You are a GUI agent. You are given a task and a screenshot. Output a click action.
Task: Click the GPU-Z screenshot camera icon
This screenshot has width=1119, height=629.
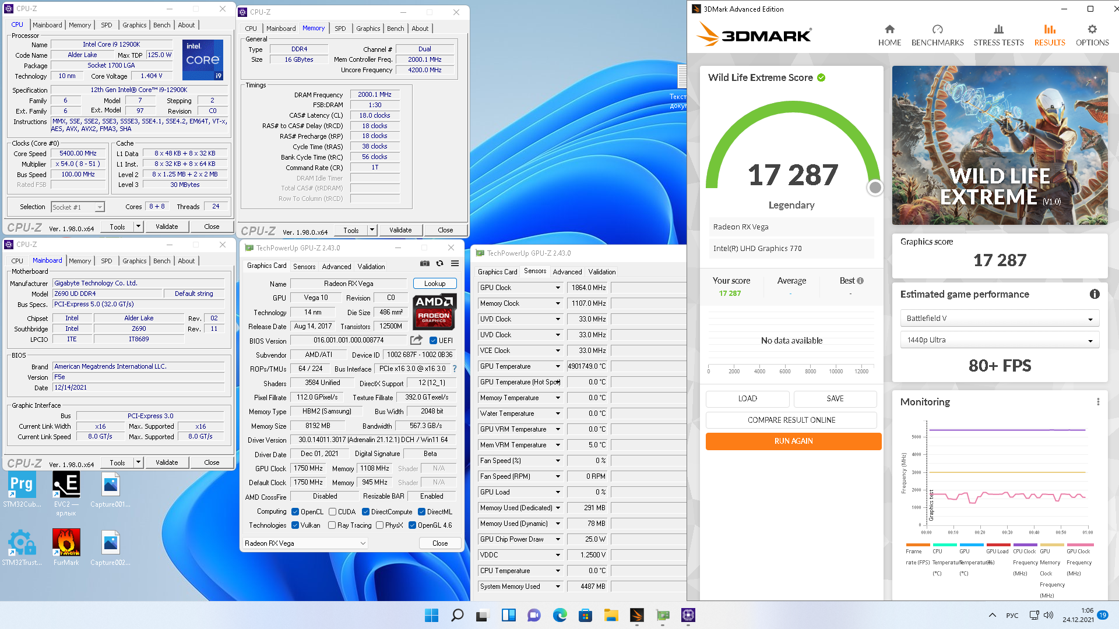425,264
